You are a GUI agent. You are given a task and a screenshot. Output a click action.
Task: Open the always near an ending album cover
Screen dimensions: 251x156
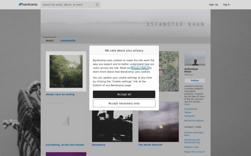pyautogui.click(x=66, y=71)
